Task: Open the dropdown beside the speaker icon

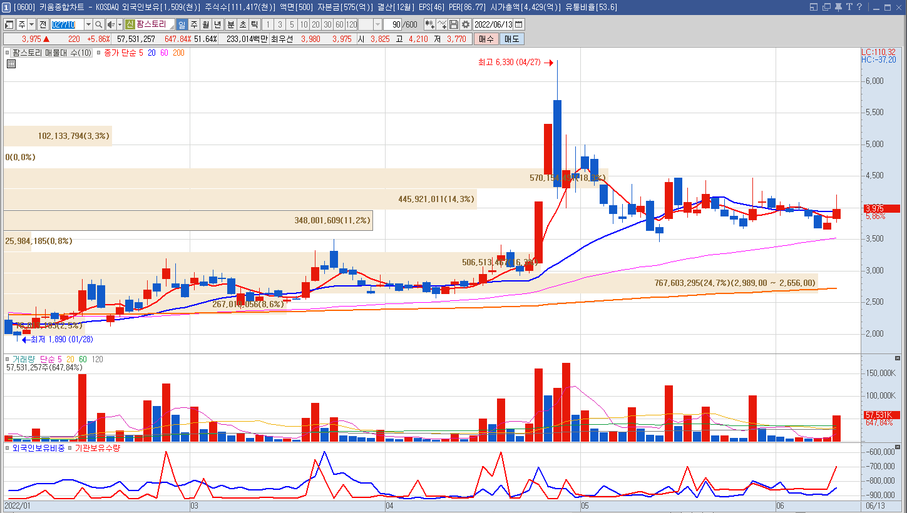Action: (x=120, y=24)
